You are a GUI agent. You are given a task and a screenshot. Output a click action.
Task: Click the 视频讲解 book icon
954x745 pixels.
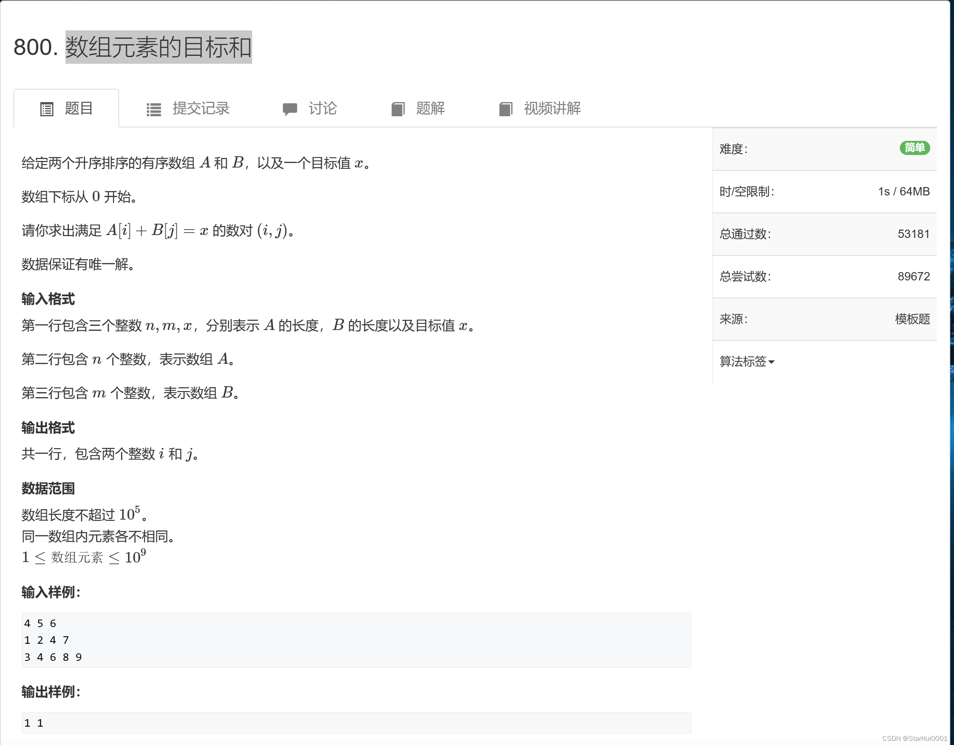(506, 109)
